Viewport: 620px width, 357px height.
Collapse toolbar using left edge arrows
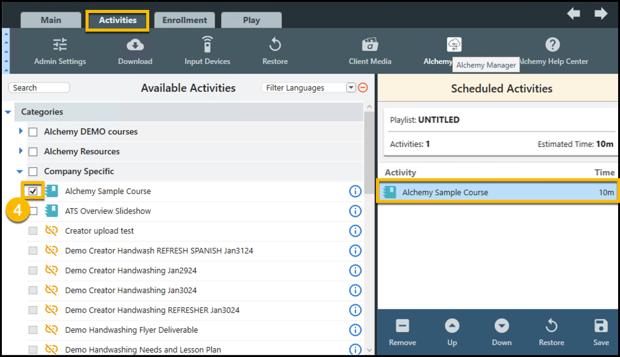click(6, 51)
